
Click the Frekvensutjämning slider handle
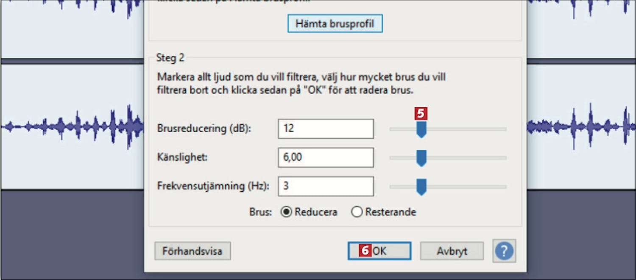pos(421,187)
